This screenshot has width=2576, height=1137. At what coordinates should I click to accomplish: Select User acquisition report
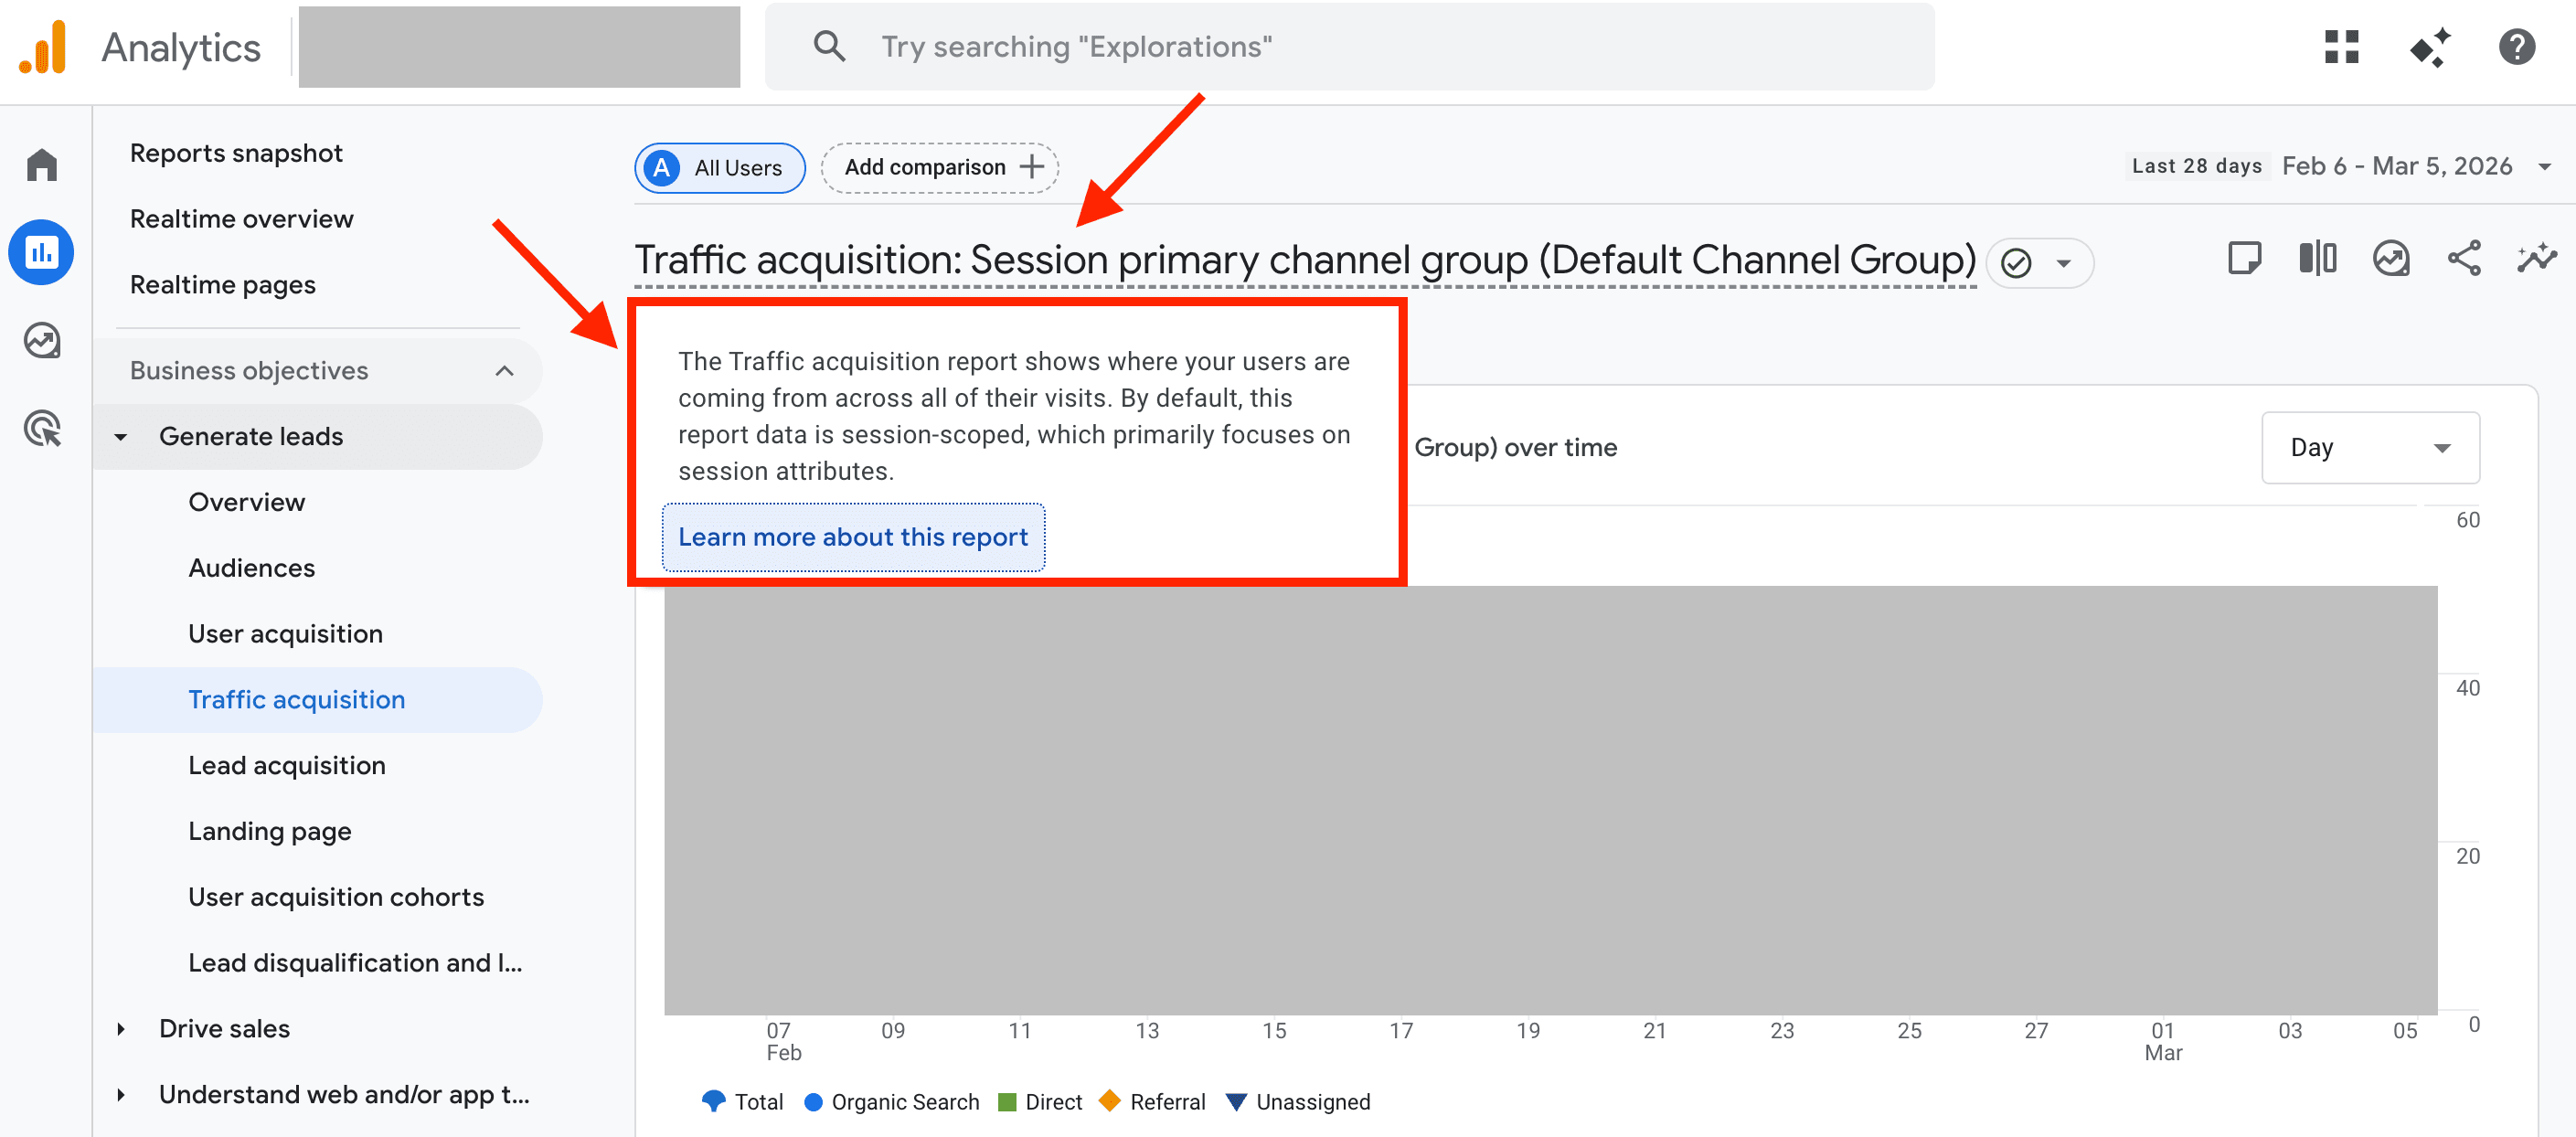pos(286,634)
